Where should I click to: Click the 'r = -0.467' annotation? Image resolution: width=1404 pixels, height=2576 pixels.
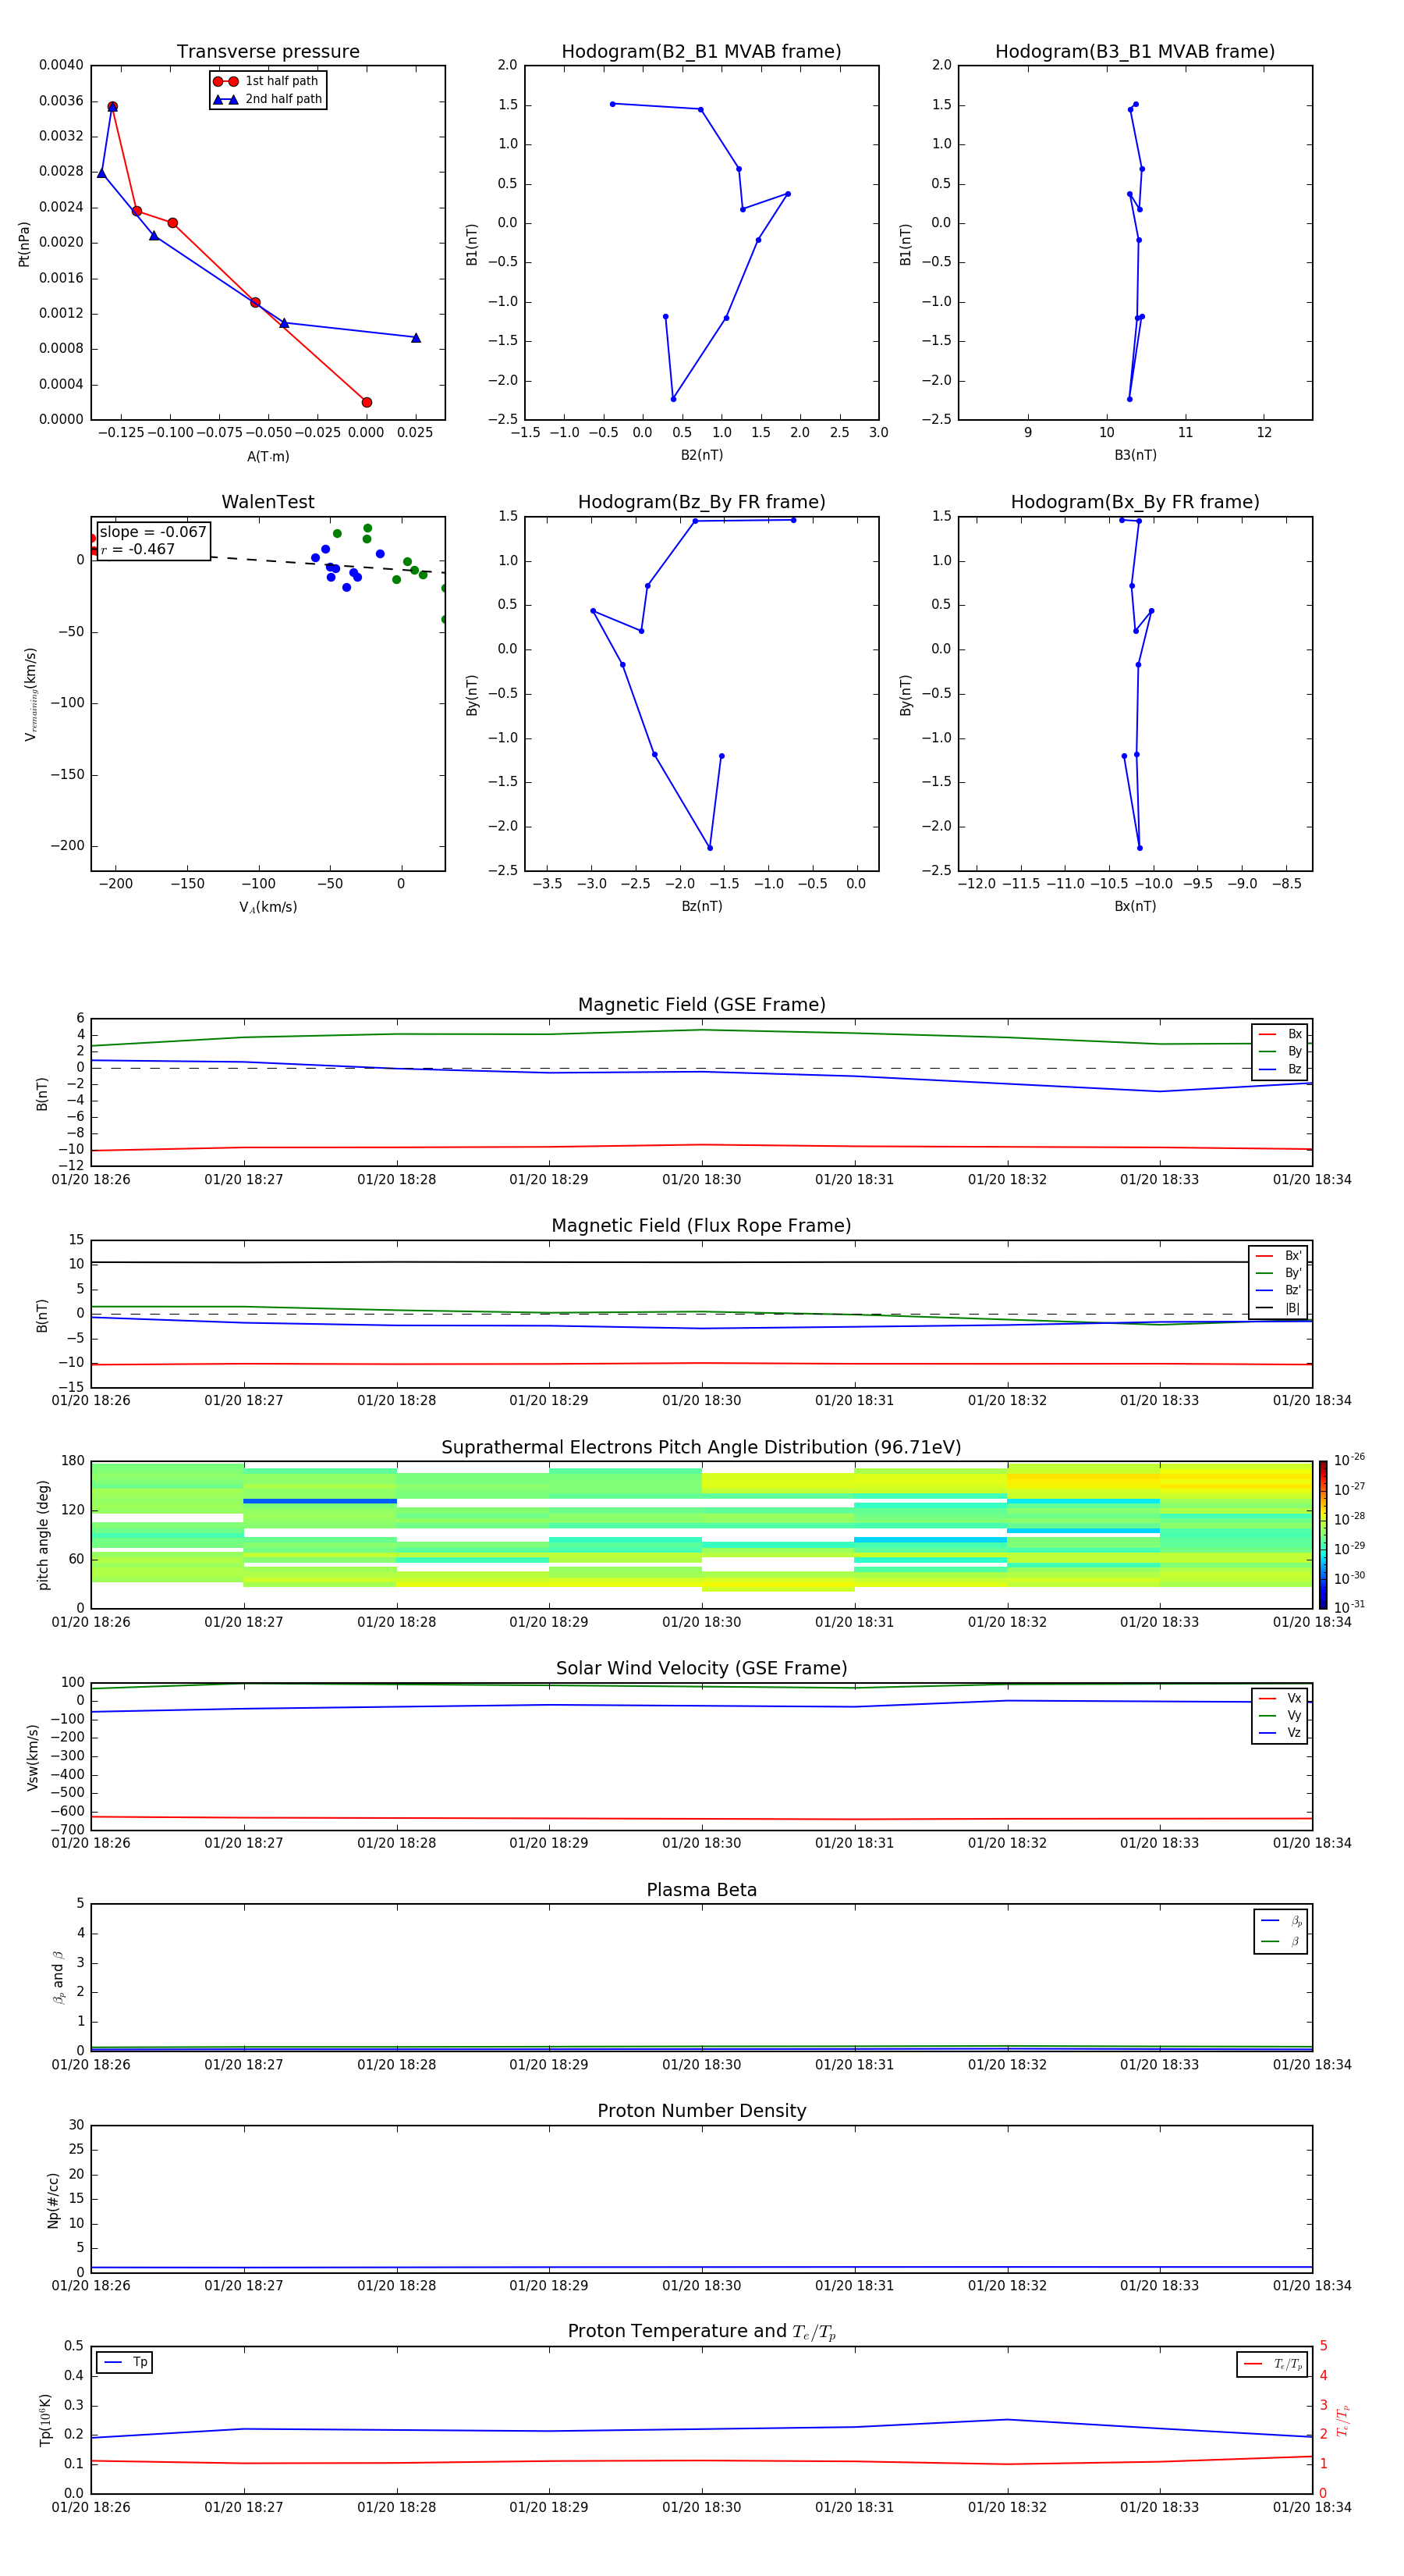(138, 549)
